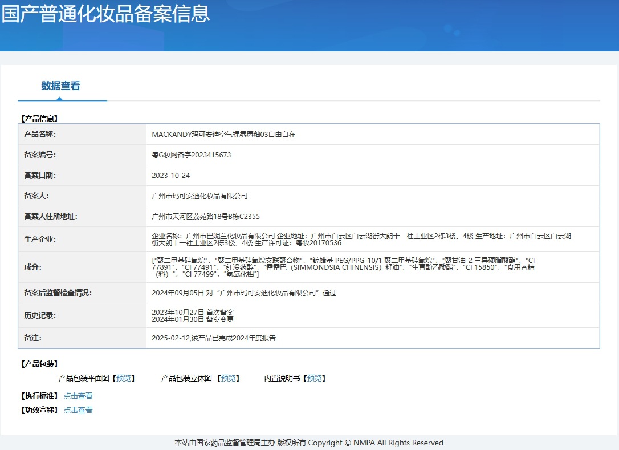Viewport: 619px width, 450px height.
Task: Click the 备案日期 value 2023-10-24
Action: pos(170,176)
